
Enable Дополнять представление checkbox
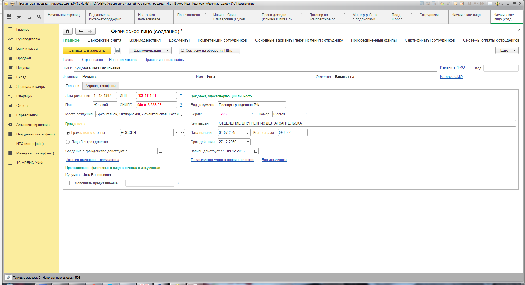(x=68, y=183)
